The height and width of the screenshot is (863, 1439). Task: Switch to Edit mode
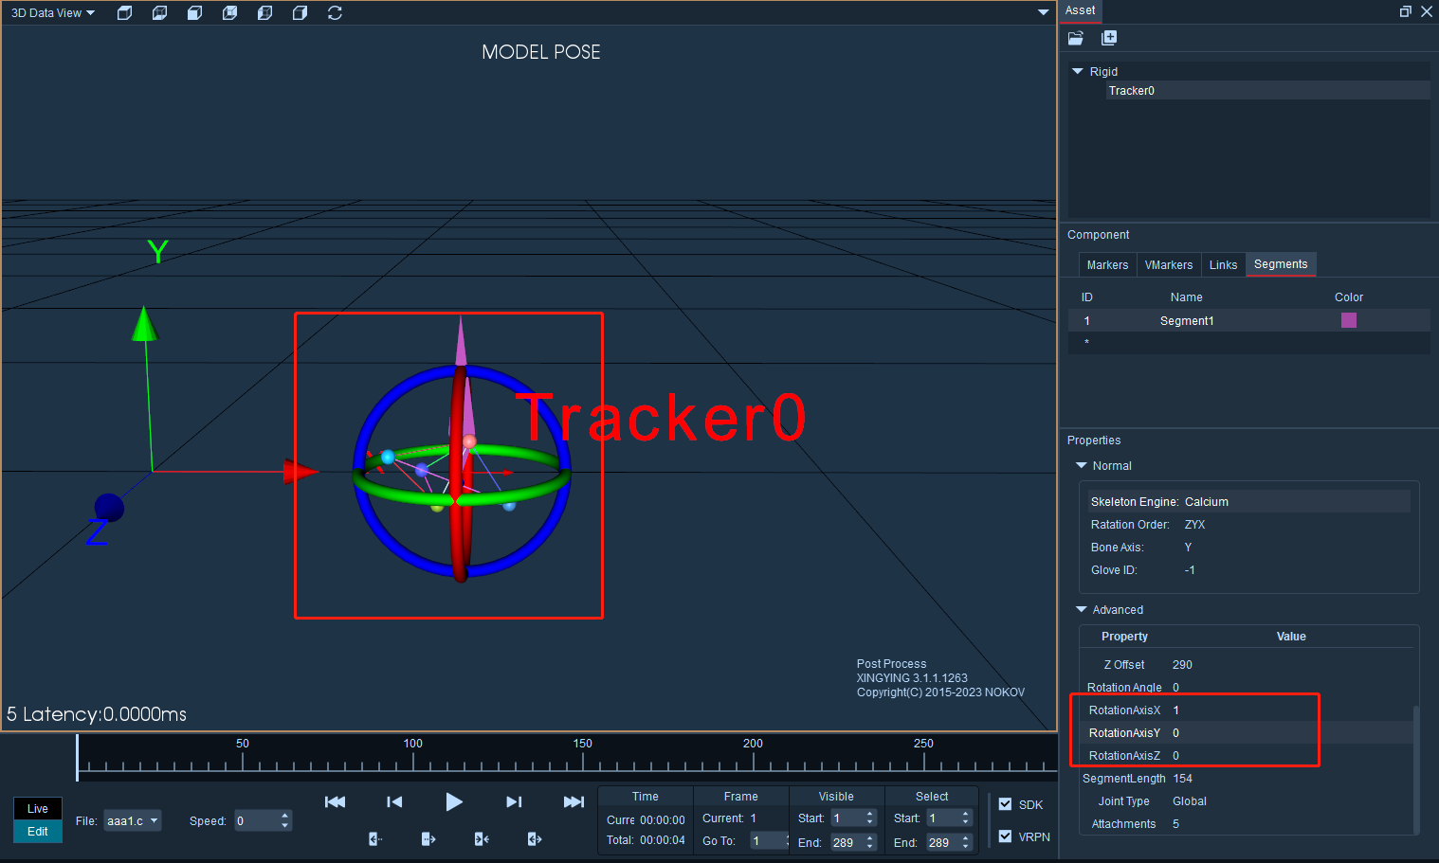tap(38, 831)
